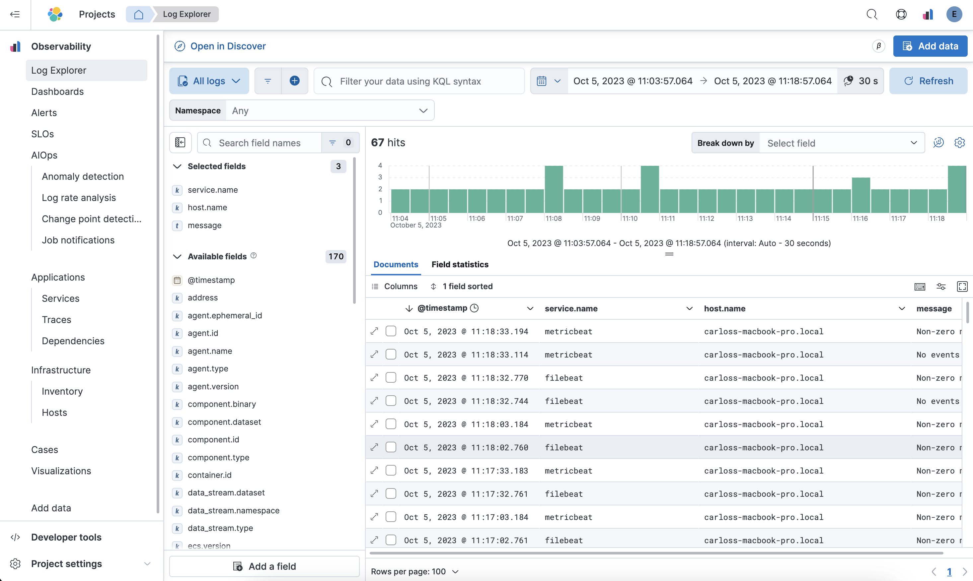This screenshot has width=973, height=581.
Task: Switch to Field statistics tab
Action: tap(460, 265)
